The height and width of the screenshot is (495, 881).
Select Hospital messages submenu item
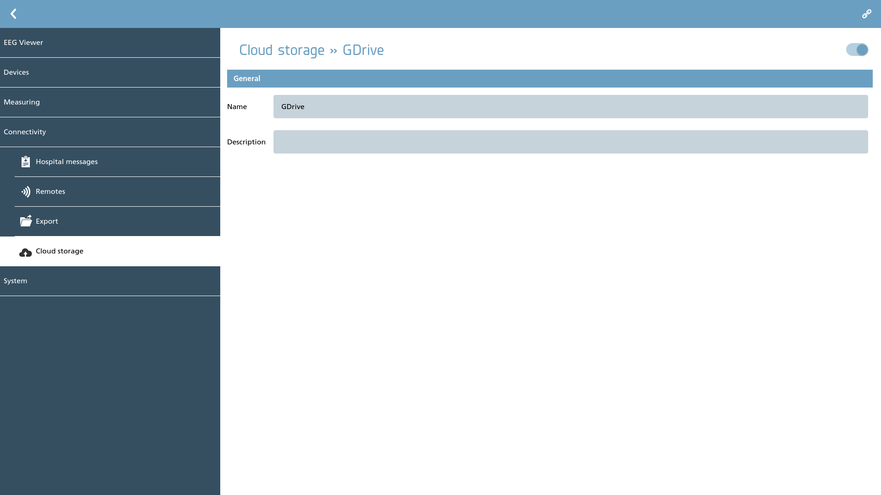pos(117,162)
